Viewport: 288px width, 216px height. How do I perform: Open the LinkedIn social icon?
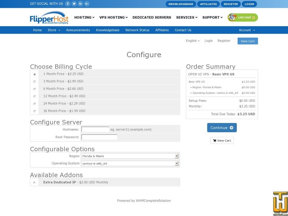click(x=80, y=4)
